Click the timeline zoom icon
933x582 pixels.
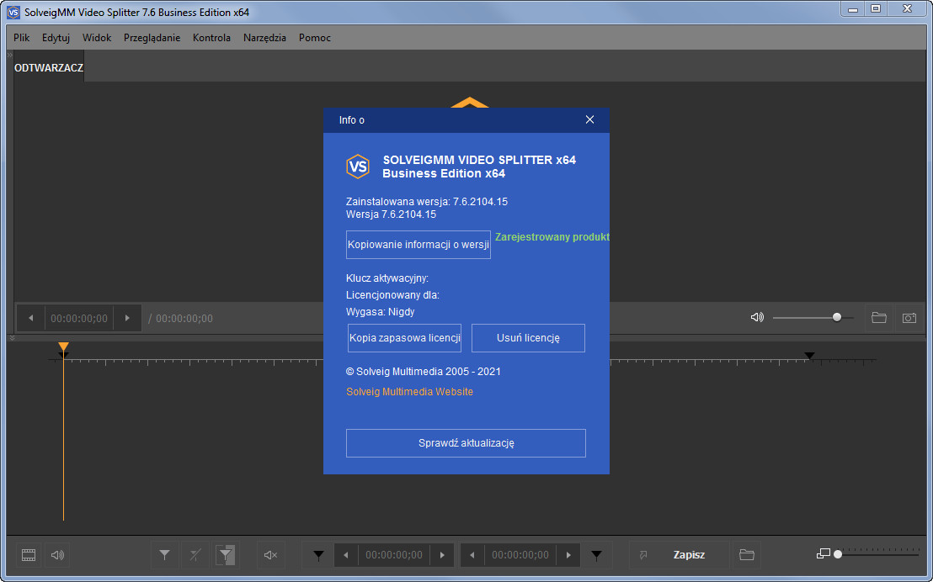823,553
